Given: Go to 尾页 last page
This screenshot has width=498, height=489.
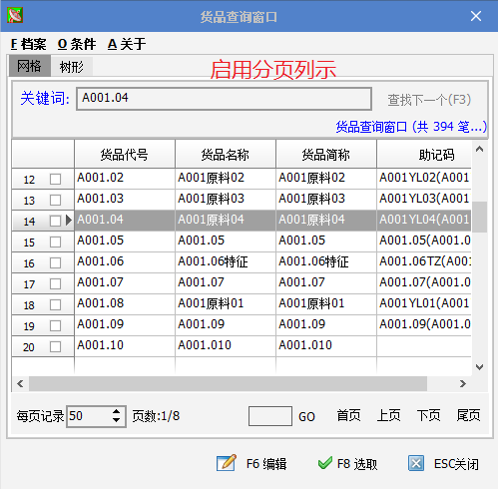Looking at the screenshot, I should (x=468, y=415).
